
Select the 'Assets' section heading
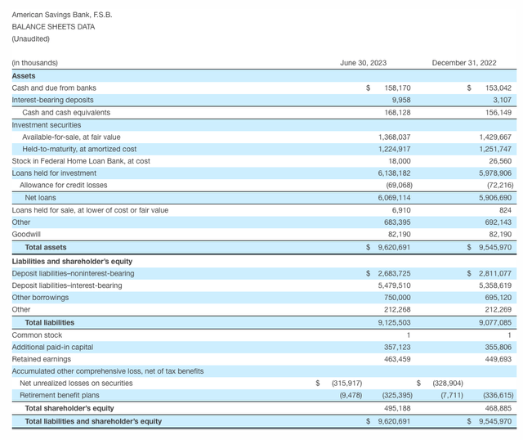(24, 76)
